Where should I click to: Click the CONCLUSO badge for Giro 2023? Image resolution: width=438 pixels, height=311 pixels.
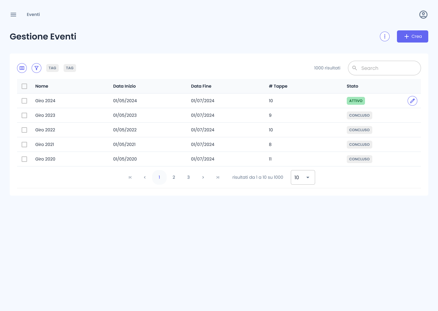click(360, 115)
